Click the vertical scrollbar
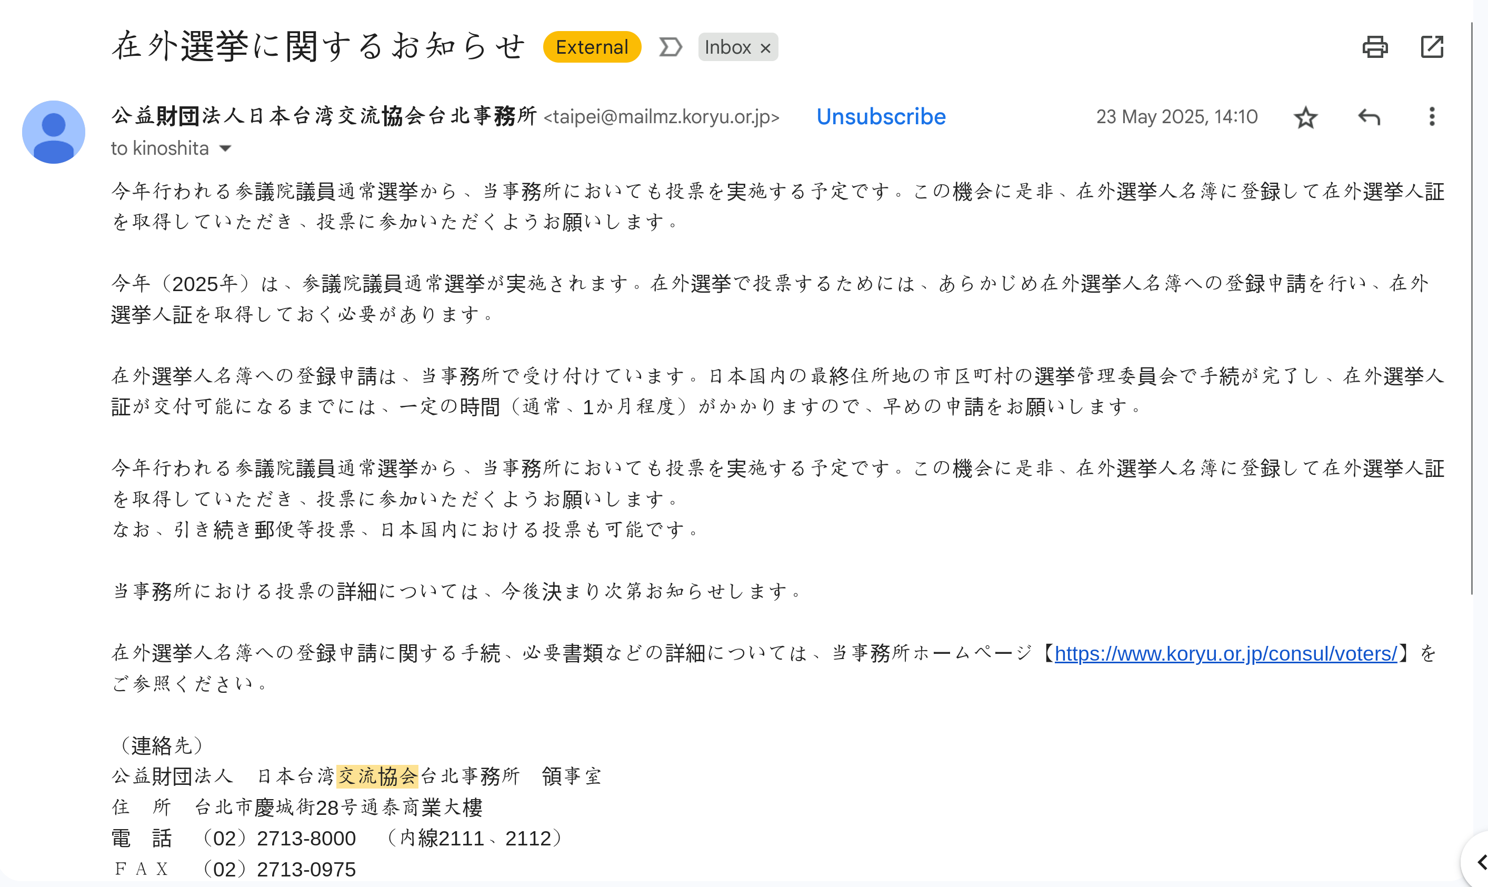Screen dimensions: 1488x887 (1472, 299)
